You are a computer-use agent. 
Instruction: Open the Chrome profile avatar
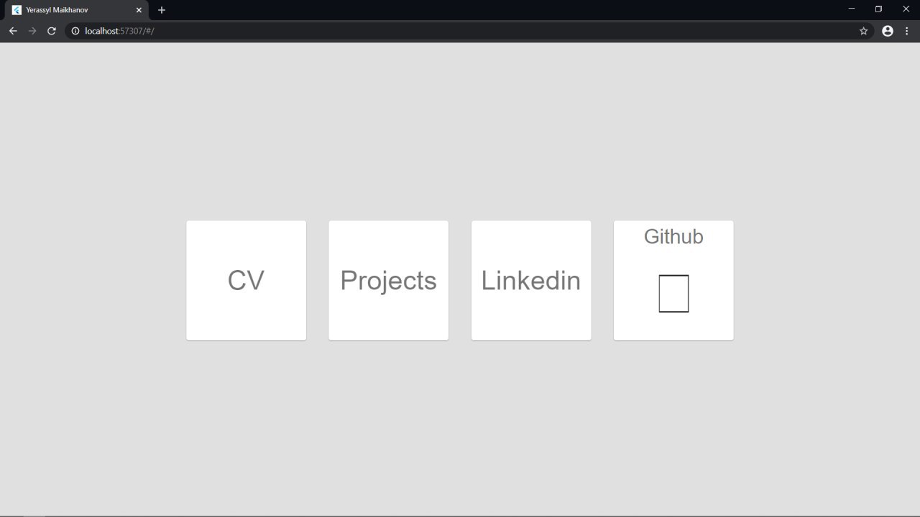pyautogui.click(x=888, y=31)
